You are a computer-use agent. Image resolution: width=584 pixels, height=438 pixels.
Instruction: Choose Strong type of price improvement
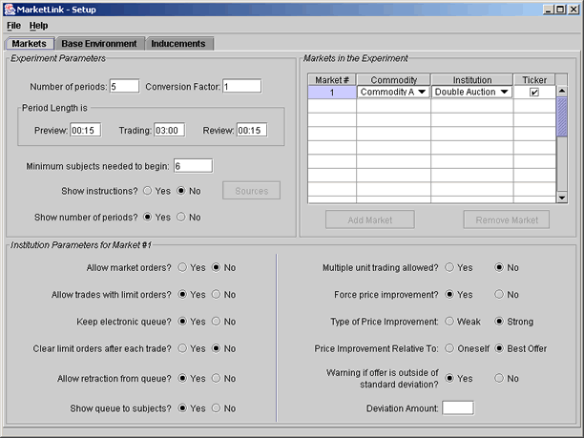coord(499,322)
